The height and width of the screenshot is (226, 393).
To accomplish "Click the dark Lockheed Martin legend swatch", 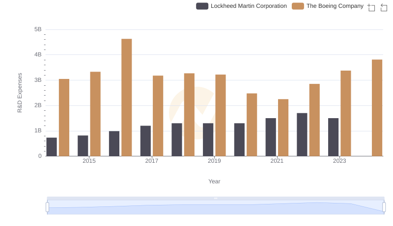I will 202,6.
